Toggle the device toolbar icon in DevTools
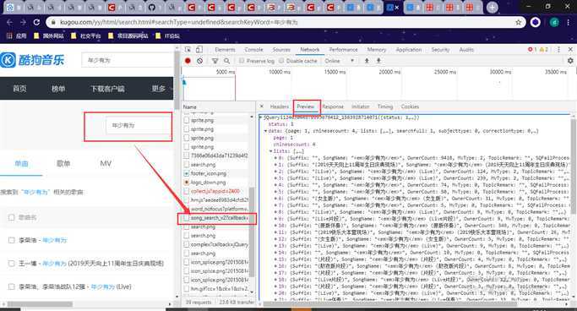 click(x=199, y=49)
